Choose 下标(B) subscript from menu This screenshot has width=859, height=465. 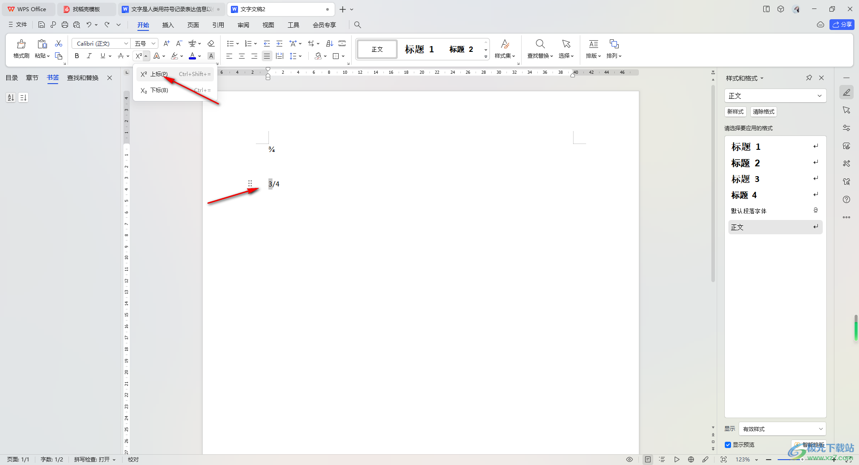point(175,90)
